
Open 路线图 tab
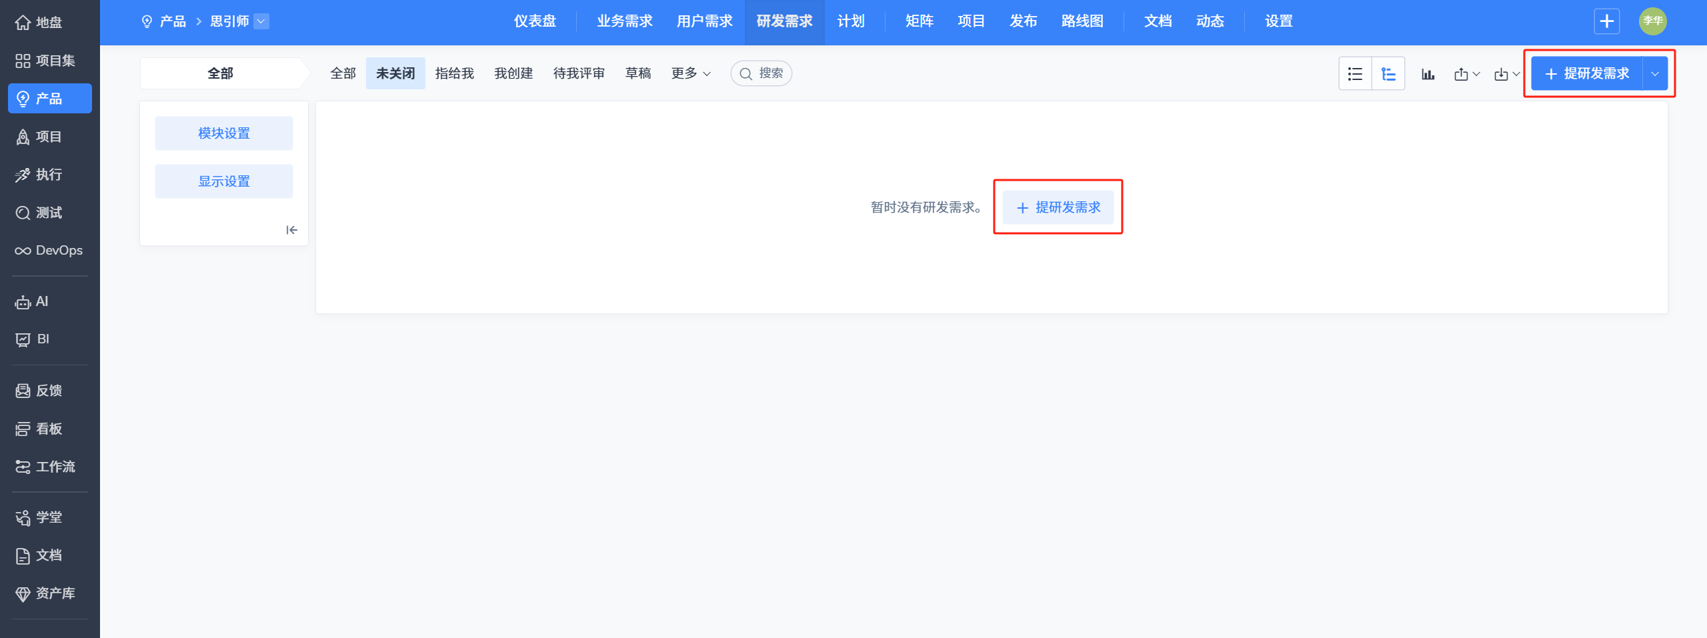click(x=1083, y=21)
